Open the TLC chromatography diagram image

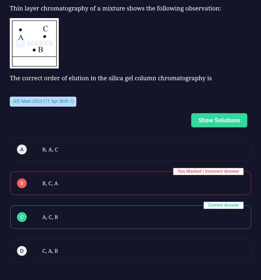pyautogui.click(x=34, y=43)
